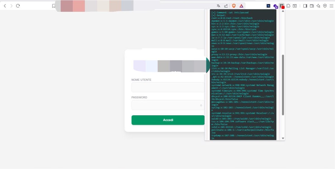Click the 'root:x:0:0:root' output line
335x169 pixels.
pyautogui.click(x=232, y=18)
